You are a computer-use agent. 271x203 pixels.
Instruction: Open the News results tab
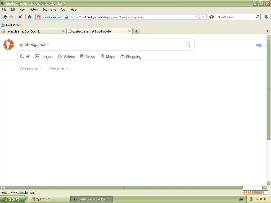click(x=87, y=57)
